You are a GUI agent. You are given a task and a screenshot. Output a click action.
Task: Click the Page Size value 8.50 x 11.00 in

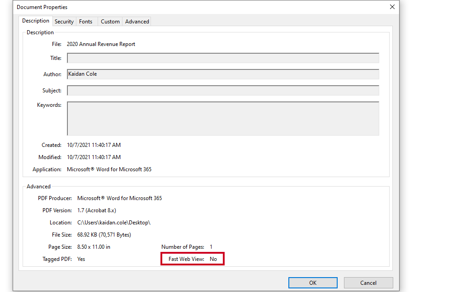click(x=94, y=247)
